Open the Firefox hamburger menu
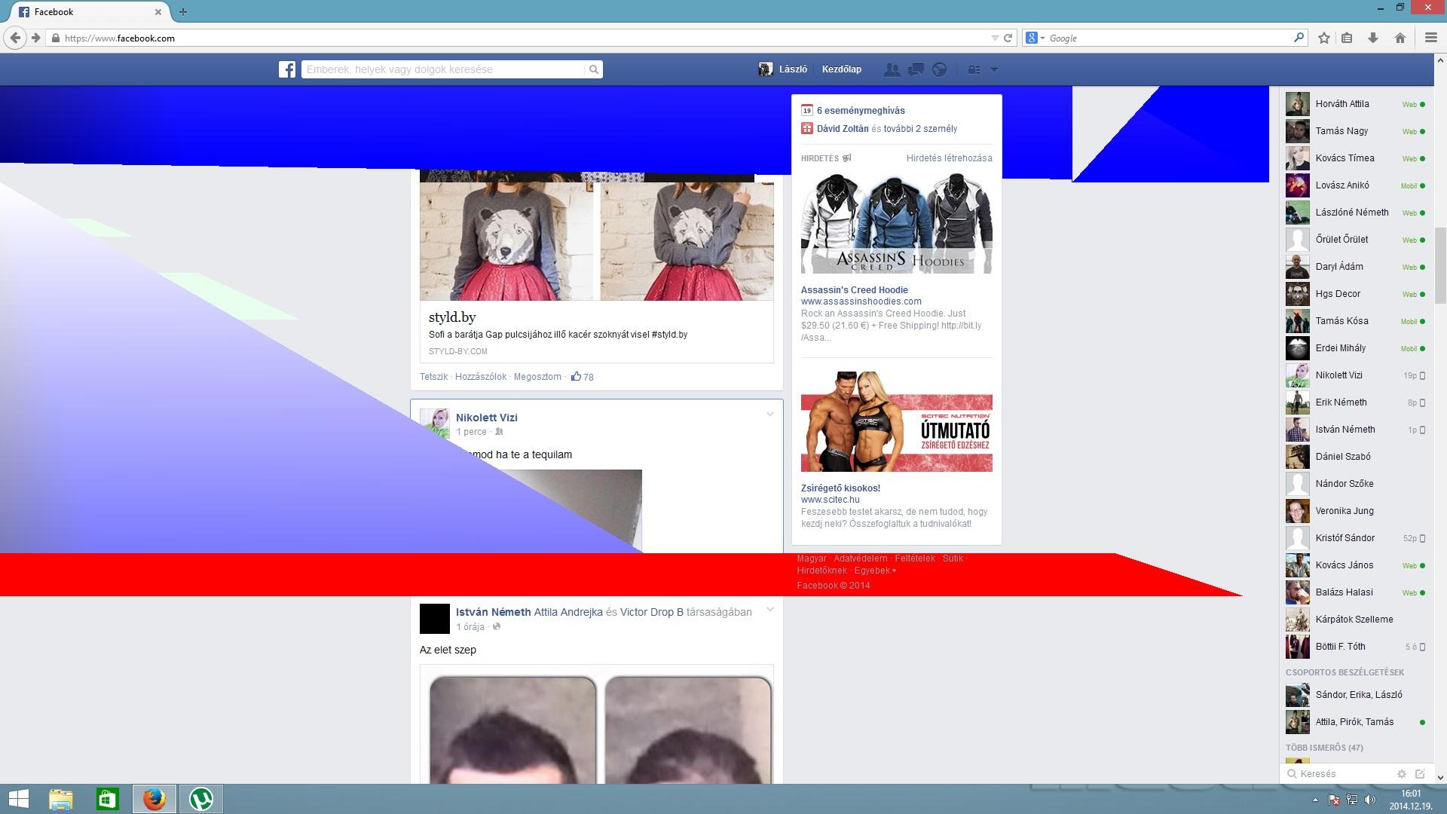 tap(1431, 38)
